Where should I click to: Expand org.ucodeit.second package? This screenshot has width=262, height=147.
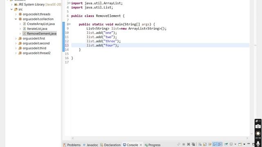16,43
